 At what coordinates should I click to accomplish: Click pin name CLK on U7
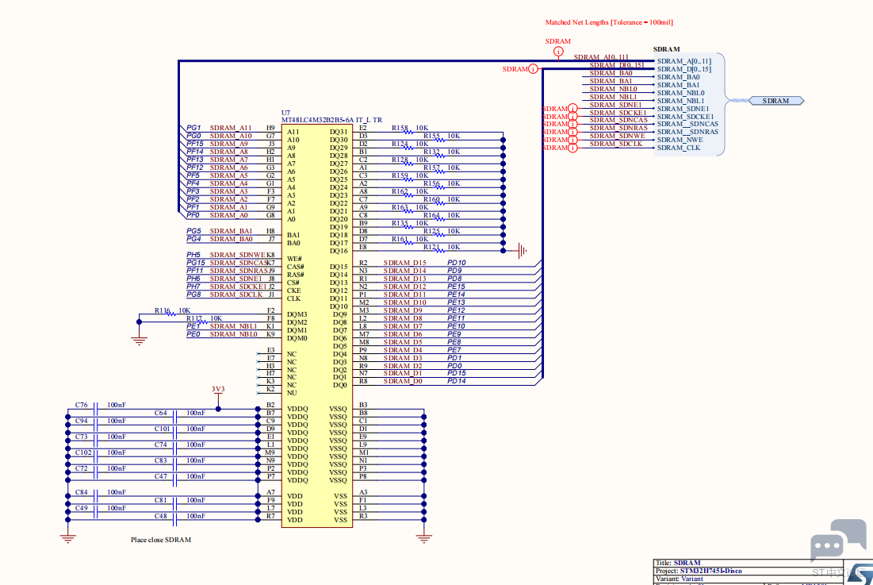(x=293, y=298)
